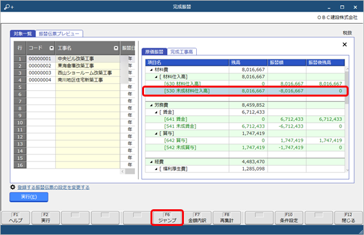Click the 残高 column header
The image size is (364, 235).
coord(248,62)
